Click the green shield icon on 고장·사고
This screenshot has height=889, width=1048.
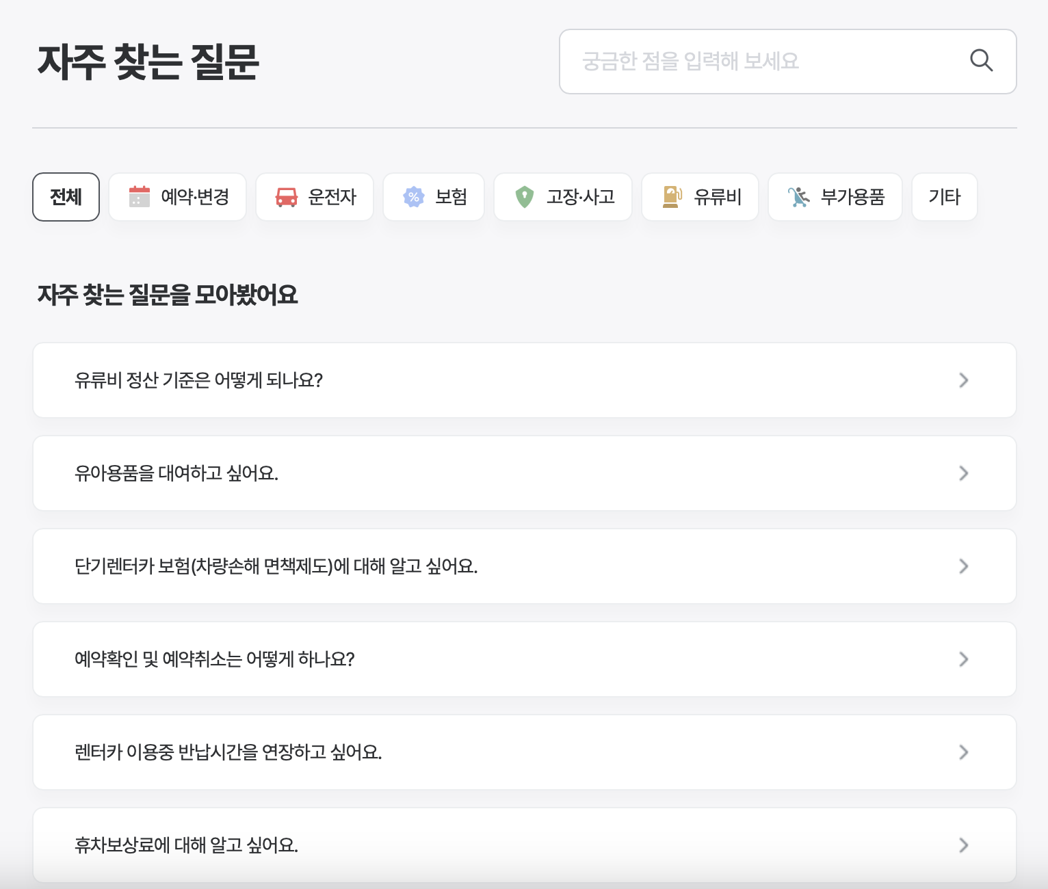click(x=525, y=197)
